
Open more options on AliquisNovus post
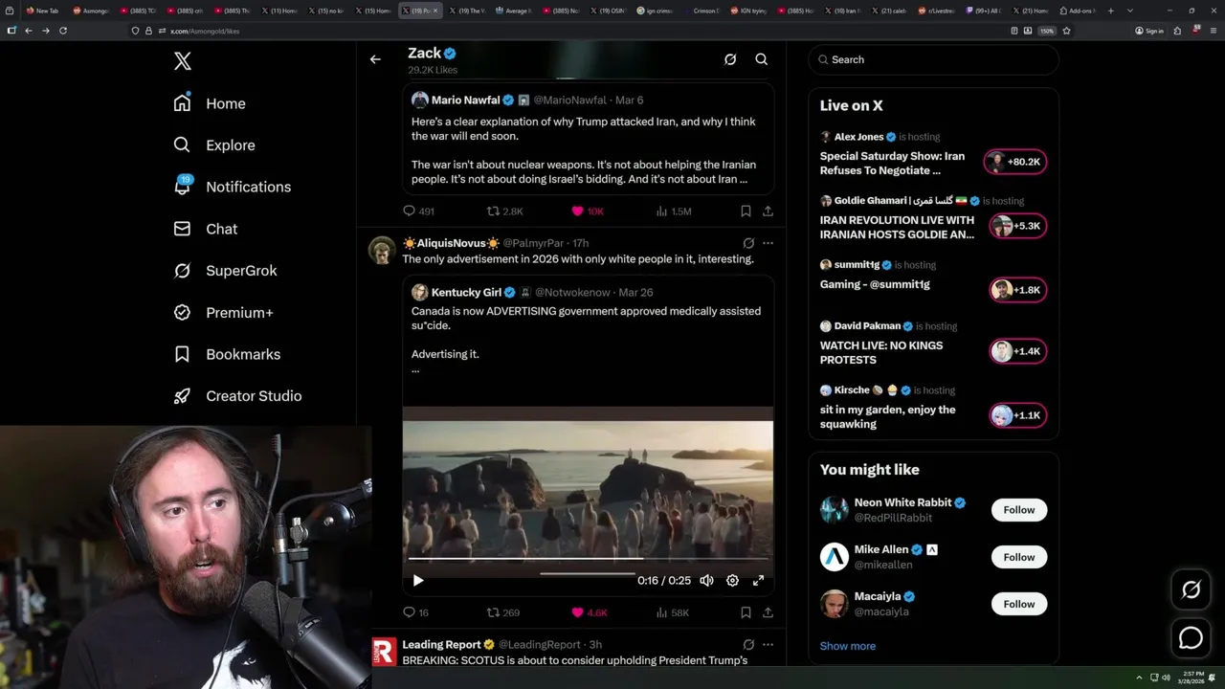click(x=768, y=243)
